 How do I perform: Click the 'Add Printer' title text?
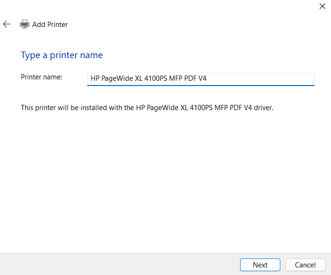pyautogui.click(x=50, y=25)
